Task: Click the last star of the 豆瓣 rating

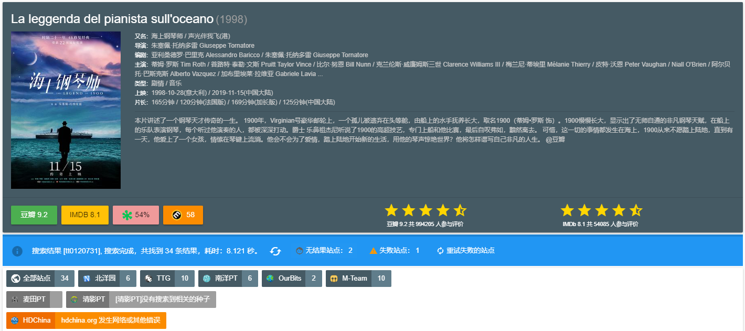Action: pos(460,210)
